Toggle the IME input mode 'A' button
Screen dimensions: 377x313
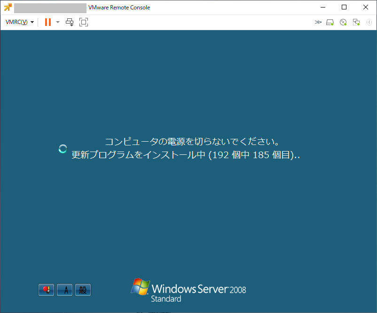(64, 290)
